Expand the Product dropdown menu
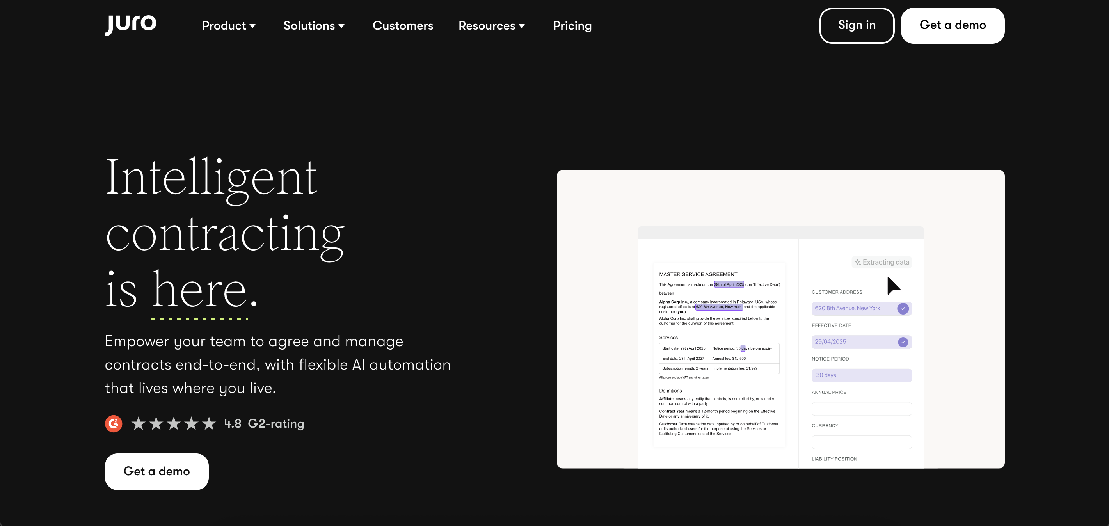 (x=229, y=25)
